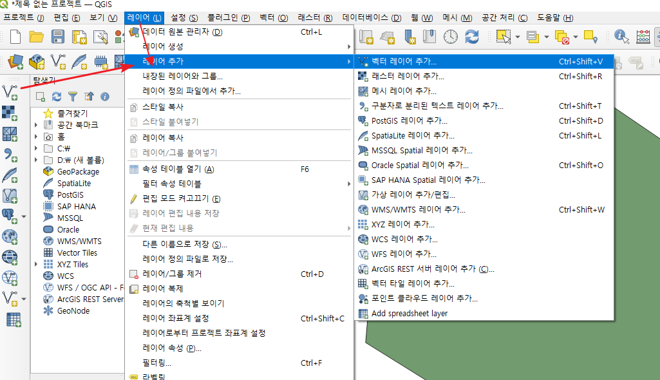Save the project with the floppy disk icon

58,37
